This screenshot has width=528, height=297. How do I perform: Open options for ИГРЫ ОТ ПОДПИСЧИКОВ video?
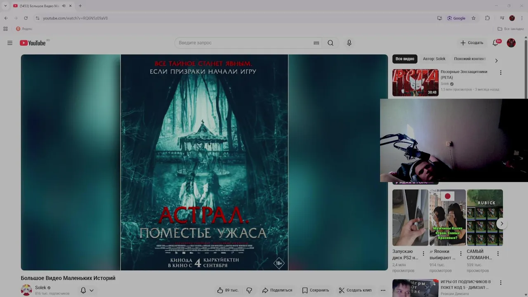(x=501, y=283)
